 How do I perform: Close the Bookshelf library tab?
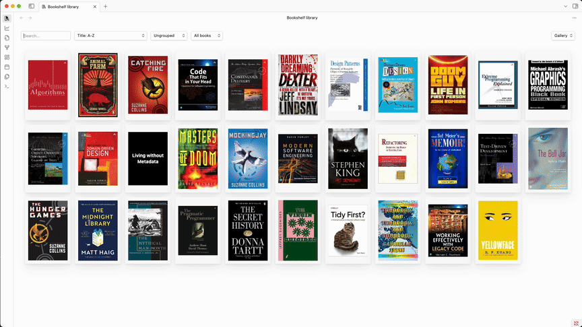tap(95, 7)
